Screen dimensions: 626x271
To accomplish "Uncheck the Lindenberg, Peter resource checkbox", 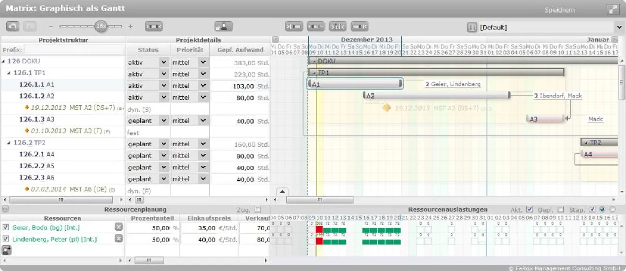I will [x=6, y=239].
